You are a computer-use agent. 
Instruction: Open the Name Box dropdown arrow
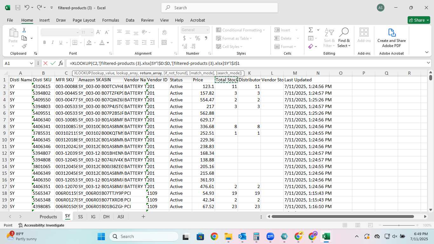pos(31,63)
